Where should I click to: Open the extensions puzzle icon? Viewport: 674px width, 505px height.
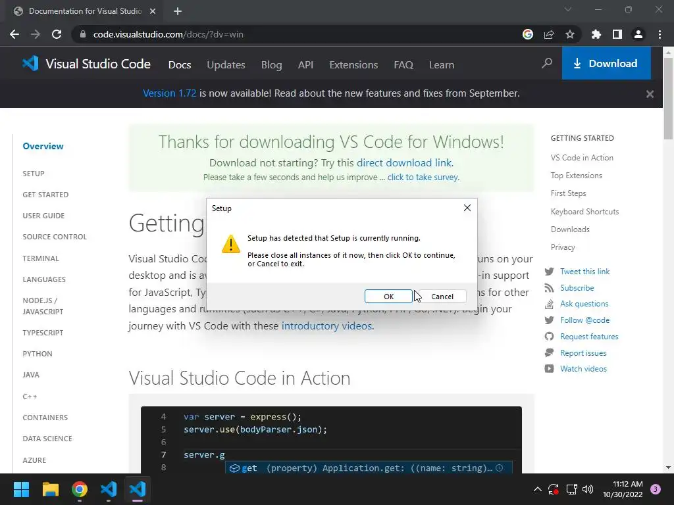click(x=596, y=34)
